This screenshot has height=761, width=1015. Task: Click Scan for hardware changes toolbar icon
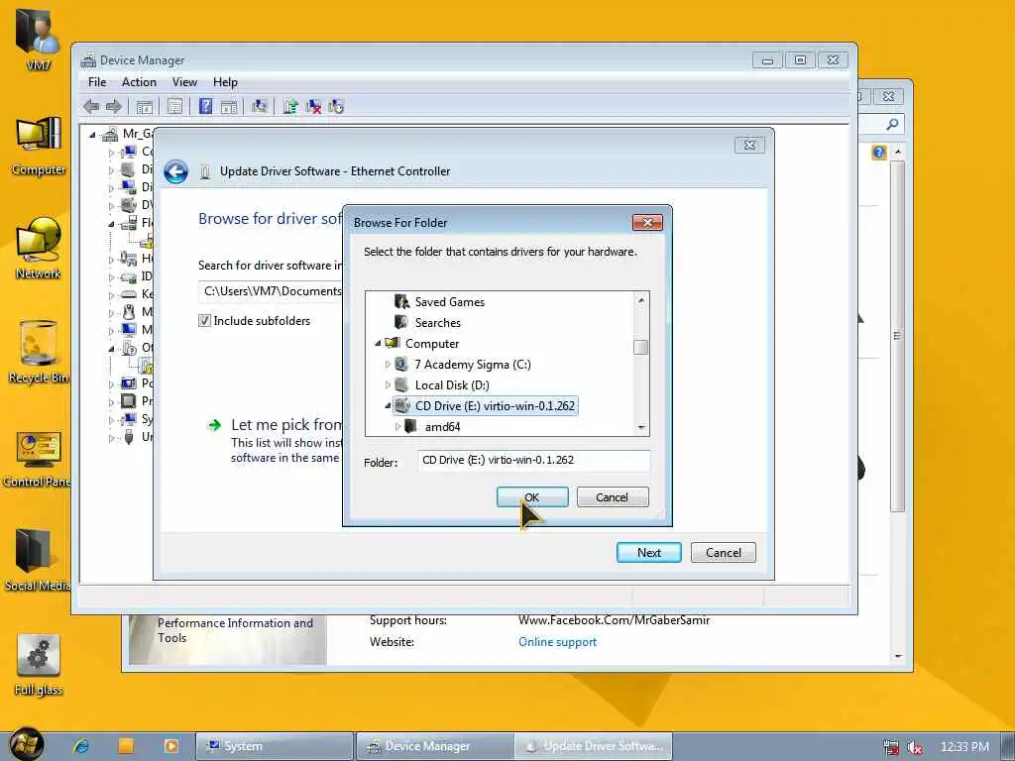point(260,107)
